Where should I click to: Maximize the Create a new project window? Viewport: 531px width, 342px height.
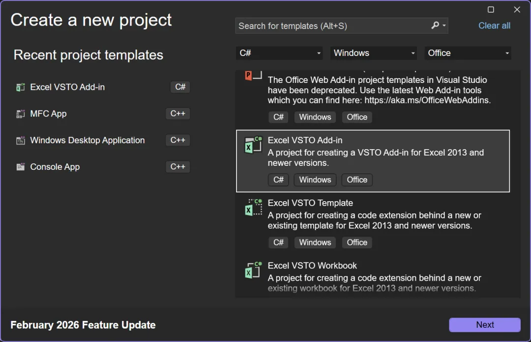pos(491,10)
